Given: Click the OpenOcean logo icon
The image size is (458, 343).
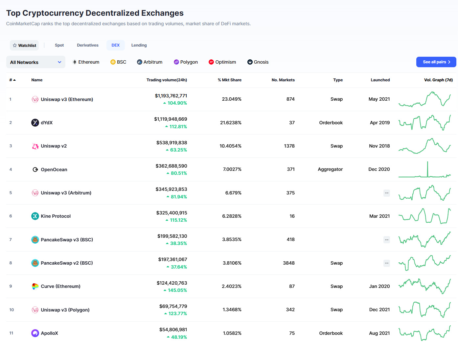Looking at the screenshot, I should [x=35, y=170].
